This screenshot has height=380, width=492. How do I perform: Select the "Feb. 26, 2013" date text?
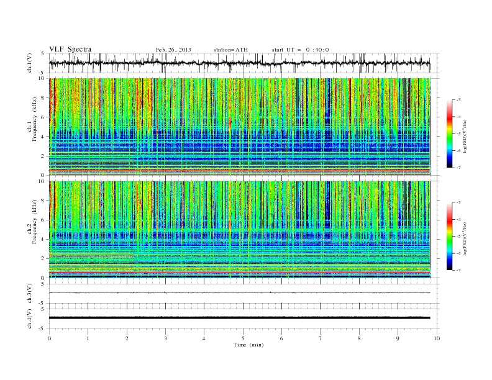pyautogui.click(x=173, y=50)
